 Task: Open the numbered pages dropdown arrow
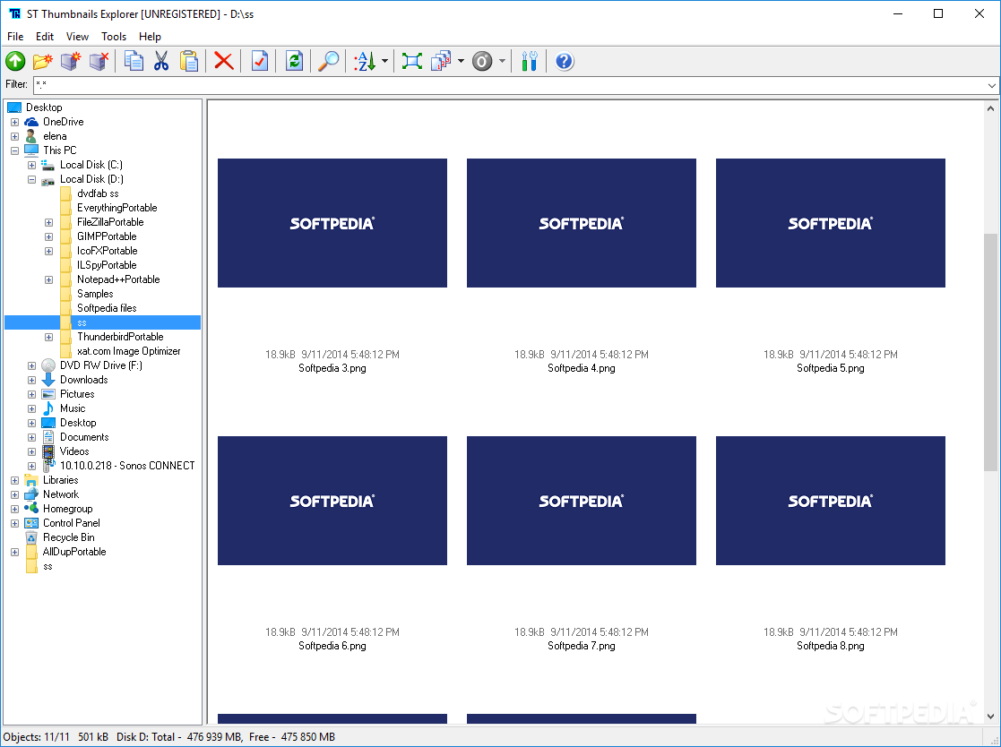tap(461, 61)
